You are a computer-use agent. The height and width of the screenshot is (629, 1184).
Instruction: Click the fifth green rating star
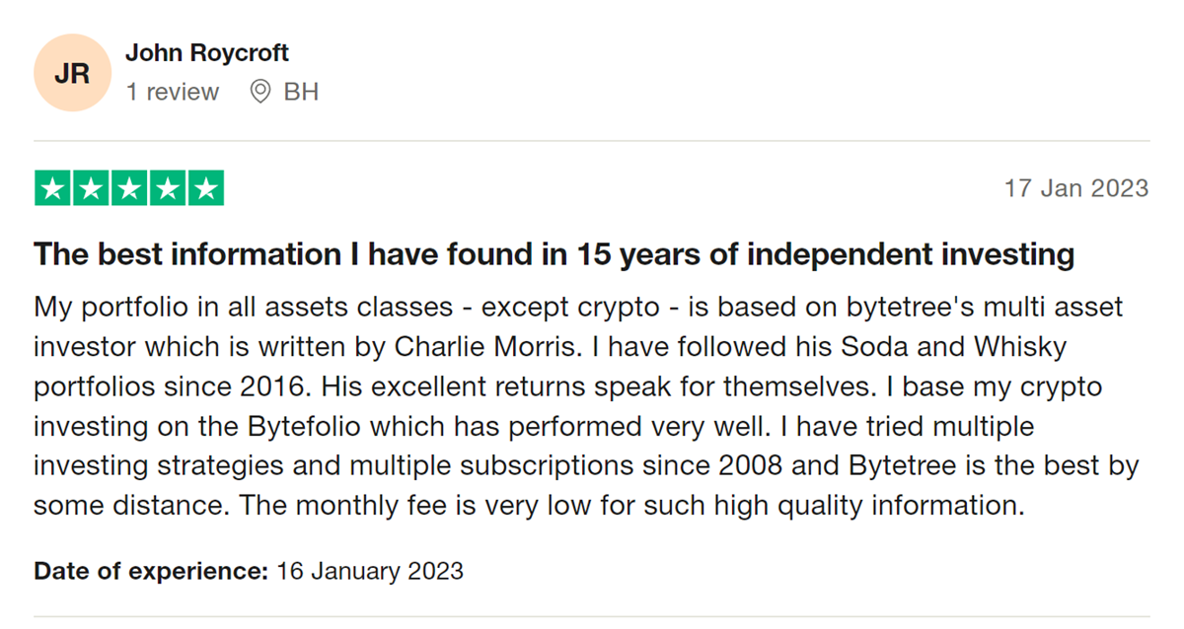pyautogui.click(x=205, y=188)
